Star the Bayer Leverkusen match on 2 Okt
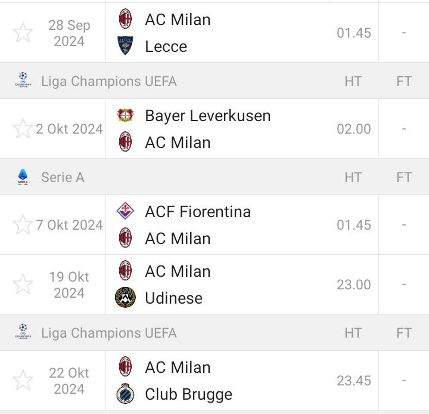 tap(23, 128)
